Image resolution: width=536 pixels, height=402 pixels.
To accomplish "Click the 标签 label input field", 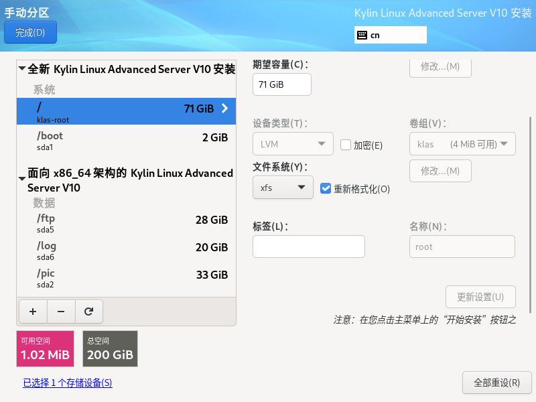I will click(x=308, y=247).
